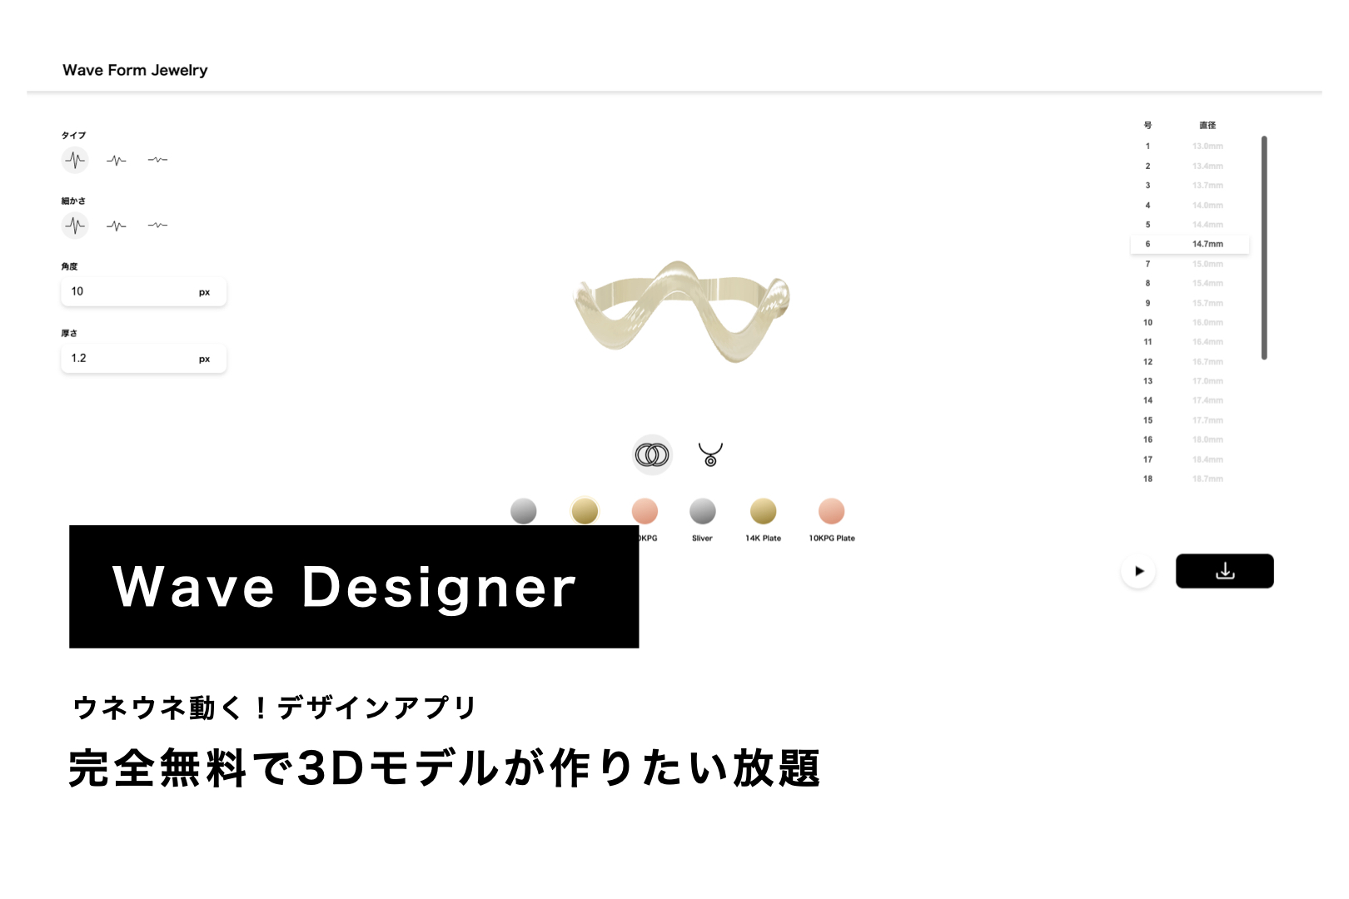Select the large-amplitude waveform type icon
The height and width of the screenshot is (899, 1349).
[x=75, y=159]
